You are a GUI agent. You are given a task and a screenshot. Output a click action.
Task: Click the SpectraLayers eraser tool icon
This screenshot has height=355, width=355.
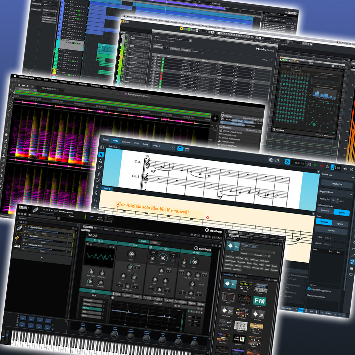6,140
